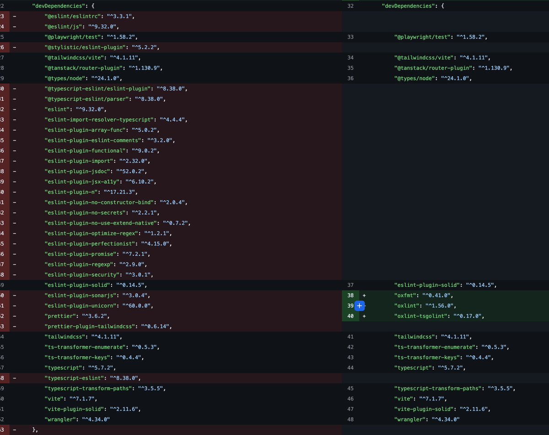Screen dimensions: 549x435
Task: Click the removed "@typescript-eslint/eslint-plugin" line
Action: [171, 89]
